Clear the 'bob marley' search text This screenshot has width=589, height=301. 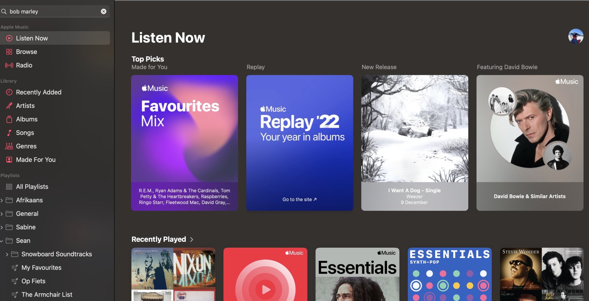pos(104,11)
